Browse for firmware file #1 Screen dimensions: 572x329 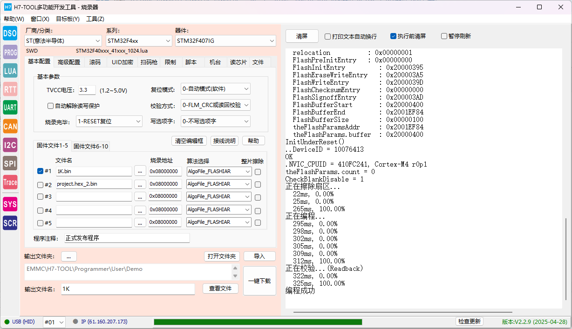pos(140,171)
